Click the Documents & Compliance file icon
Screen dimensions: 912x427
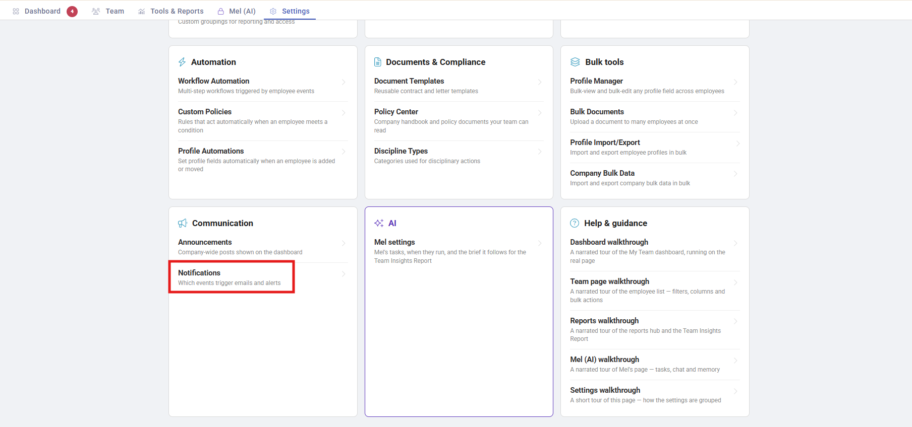tap(378, 62)
